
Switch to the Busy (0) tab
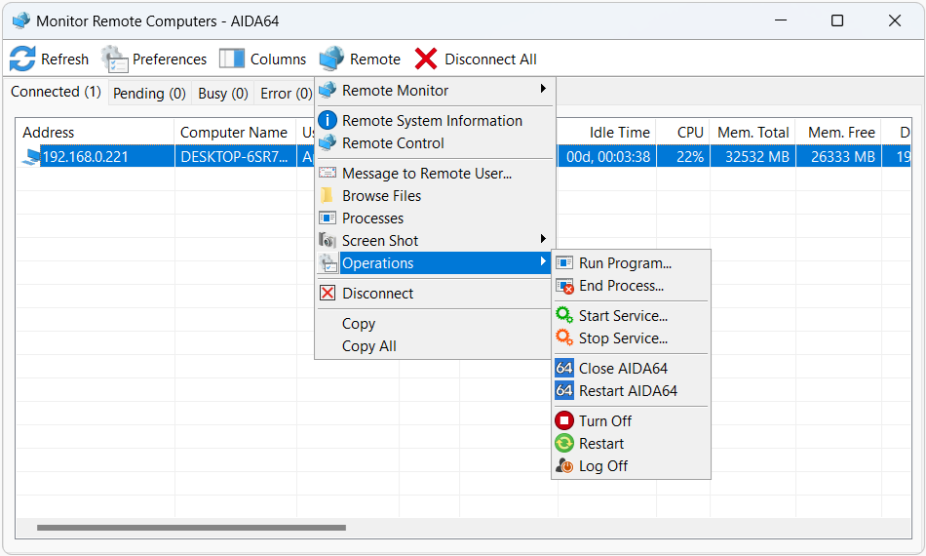pos(223,94)
